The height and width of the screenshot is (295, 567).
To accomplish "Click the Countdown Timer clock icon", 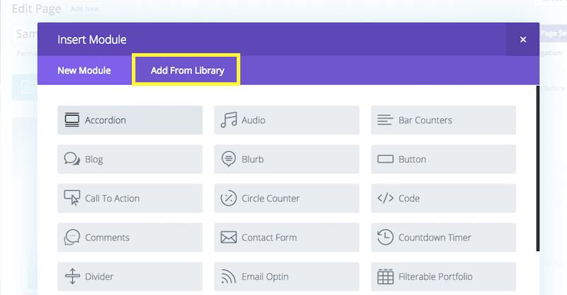I will pos(386,237).
